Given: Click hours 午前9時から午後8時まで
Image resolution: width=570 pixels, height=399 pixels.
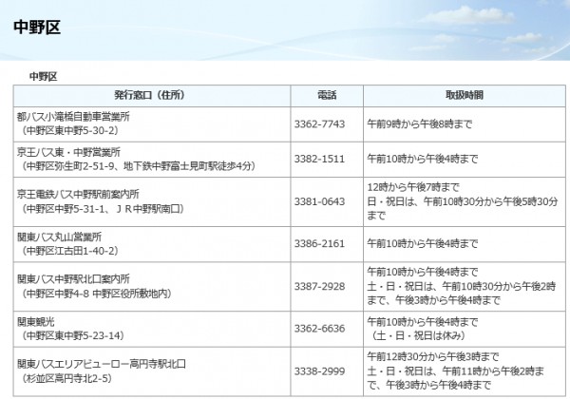Looking at the screenshot, I should click(420, 124).
